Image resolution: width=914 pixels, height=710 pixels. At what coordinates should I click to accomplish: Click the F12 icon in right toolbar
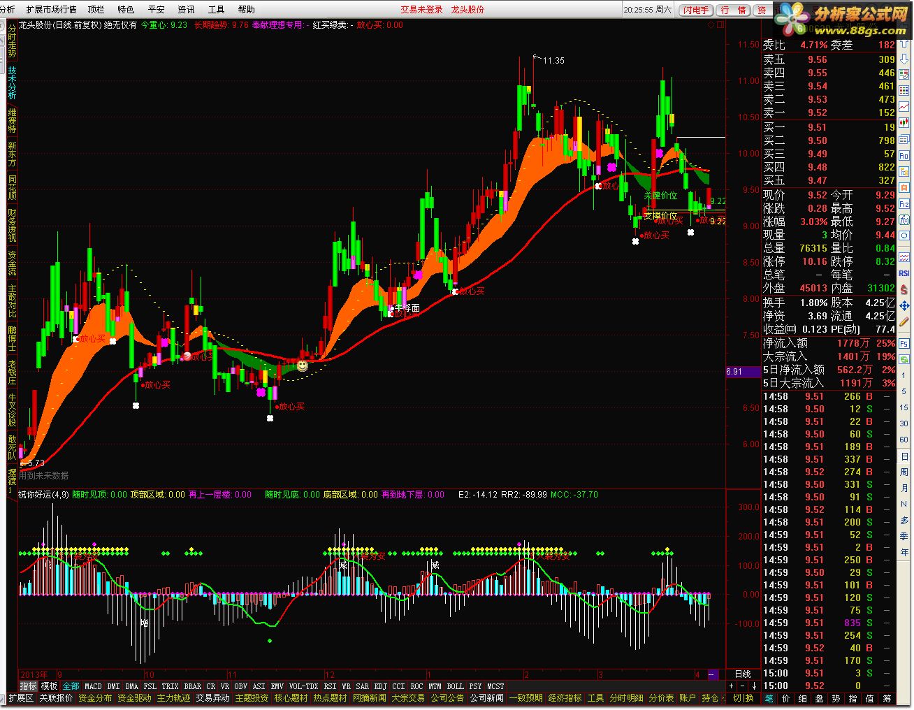coord(904,203)
